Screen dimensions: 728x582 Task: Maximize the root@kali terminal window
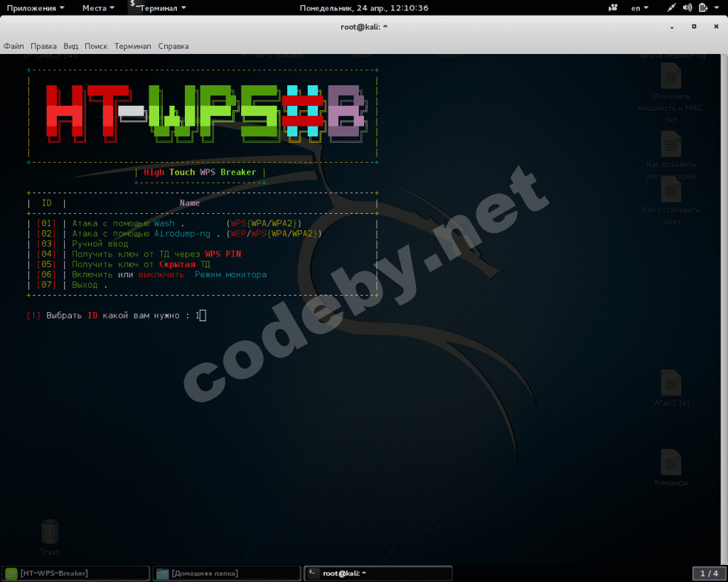coord(694,27)
